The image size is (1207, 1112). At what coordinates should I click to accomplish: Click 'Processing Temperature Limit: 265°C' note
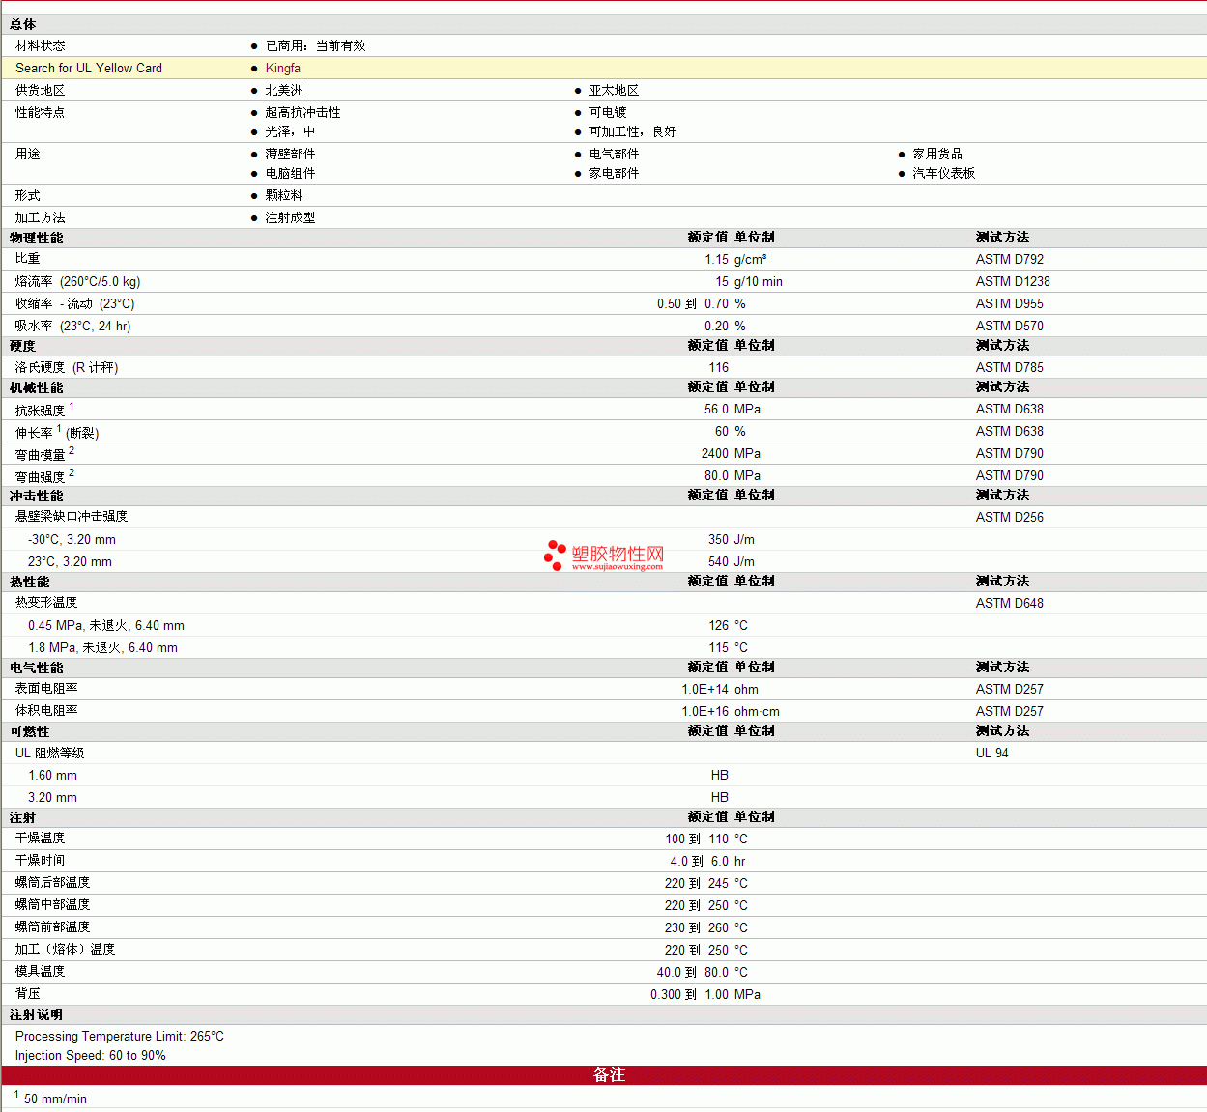click(120, 1036)
